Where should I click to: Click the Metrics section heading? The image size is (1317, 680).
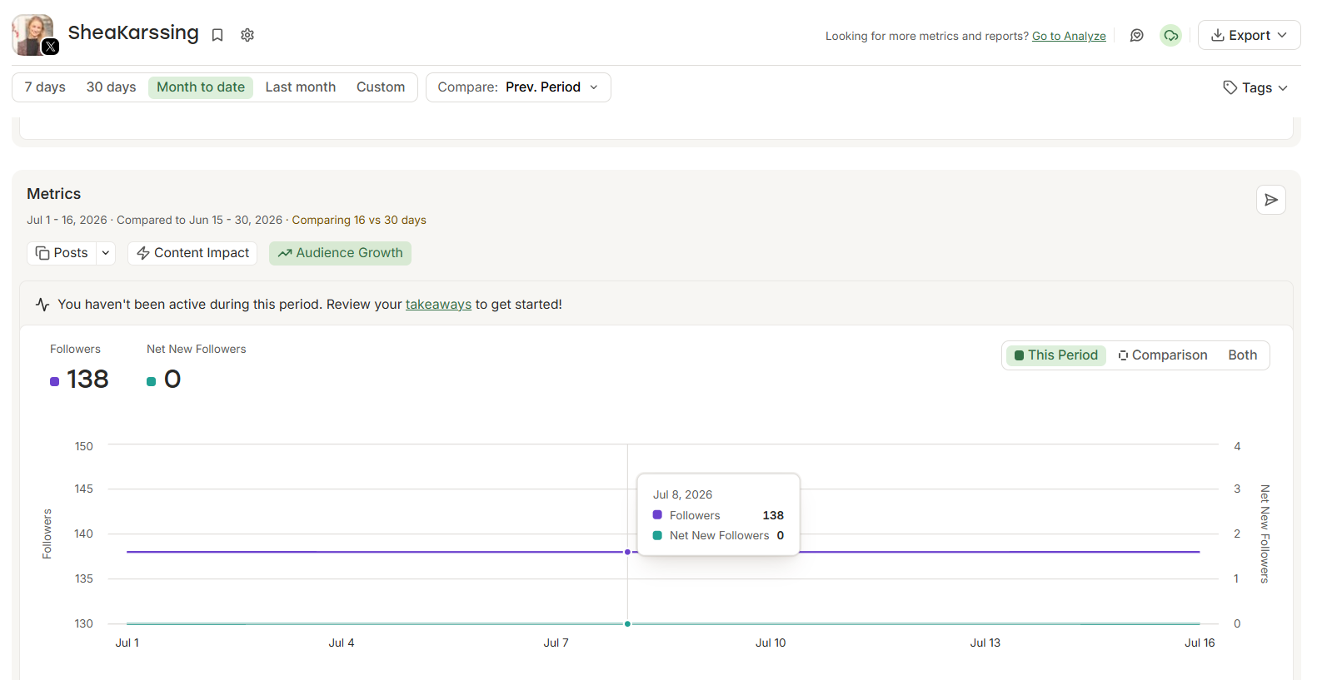(54, 194)
